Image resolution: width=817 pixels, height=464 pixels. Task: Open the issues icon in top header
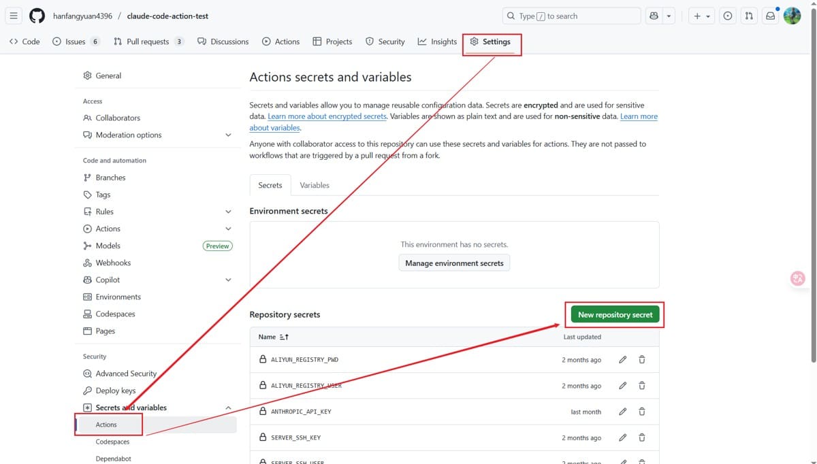pos(728,16)
